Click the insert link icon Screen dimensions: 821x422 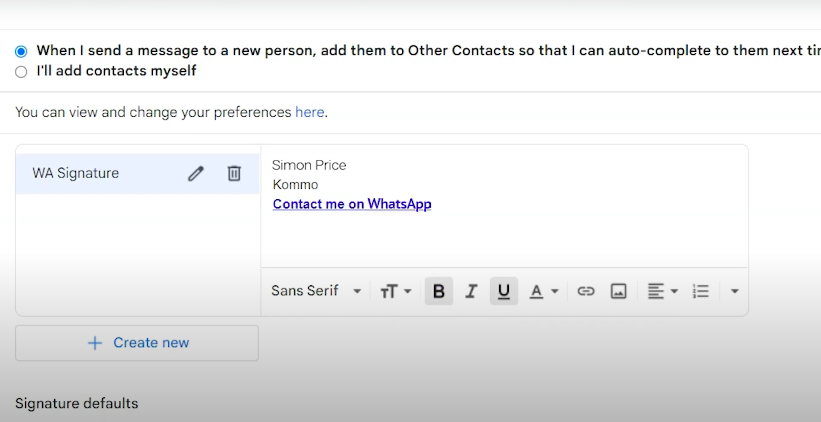click(x=585, y=292)
